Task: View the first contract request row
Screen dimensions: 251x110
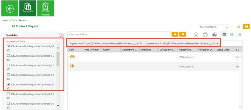Action: [72, 57]
